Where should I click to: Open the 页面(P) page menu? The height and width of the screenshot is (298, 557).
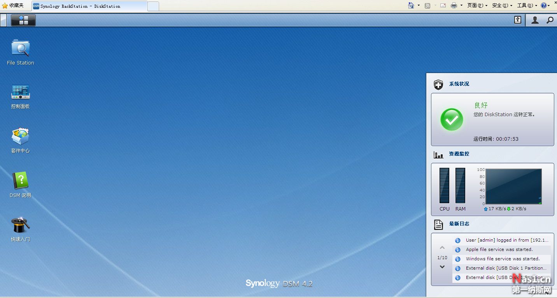pos(477,5)
